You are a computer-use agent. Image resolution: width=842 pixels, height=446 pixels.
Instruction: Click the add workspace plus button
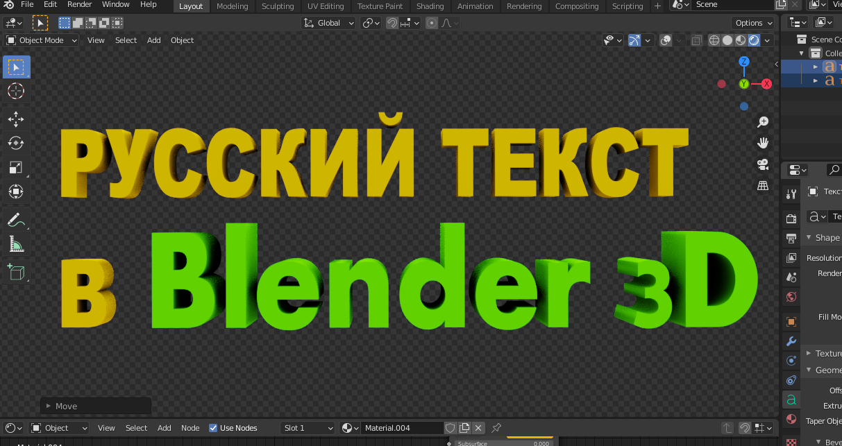pos(657,6)
